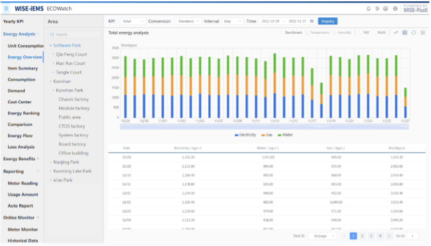Open the notifications bell
The image size is (431, 246).
tap(369, 9)
